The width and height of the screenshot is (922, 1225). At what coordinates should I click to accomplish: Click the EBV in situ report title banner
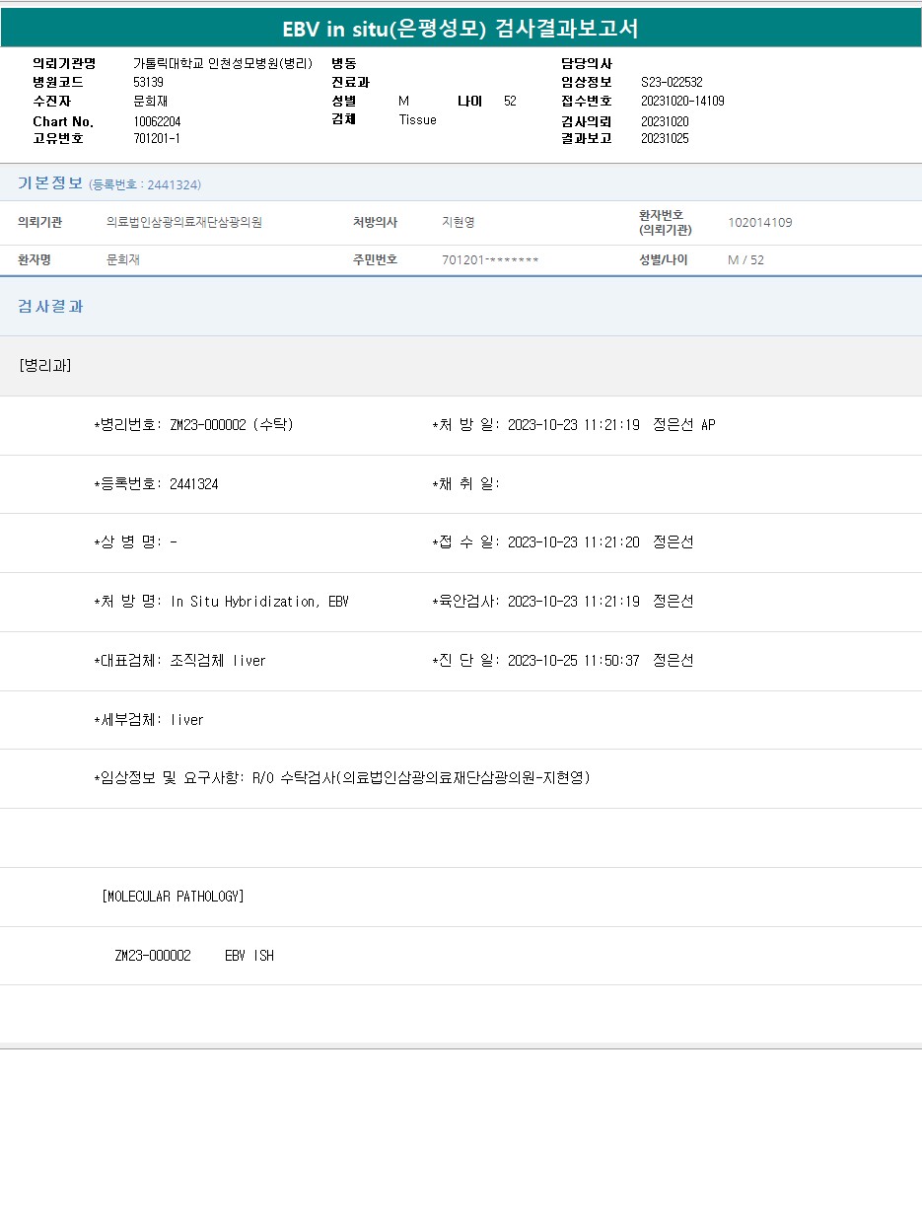[461, 29]
